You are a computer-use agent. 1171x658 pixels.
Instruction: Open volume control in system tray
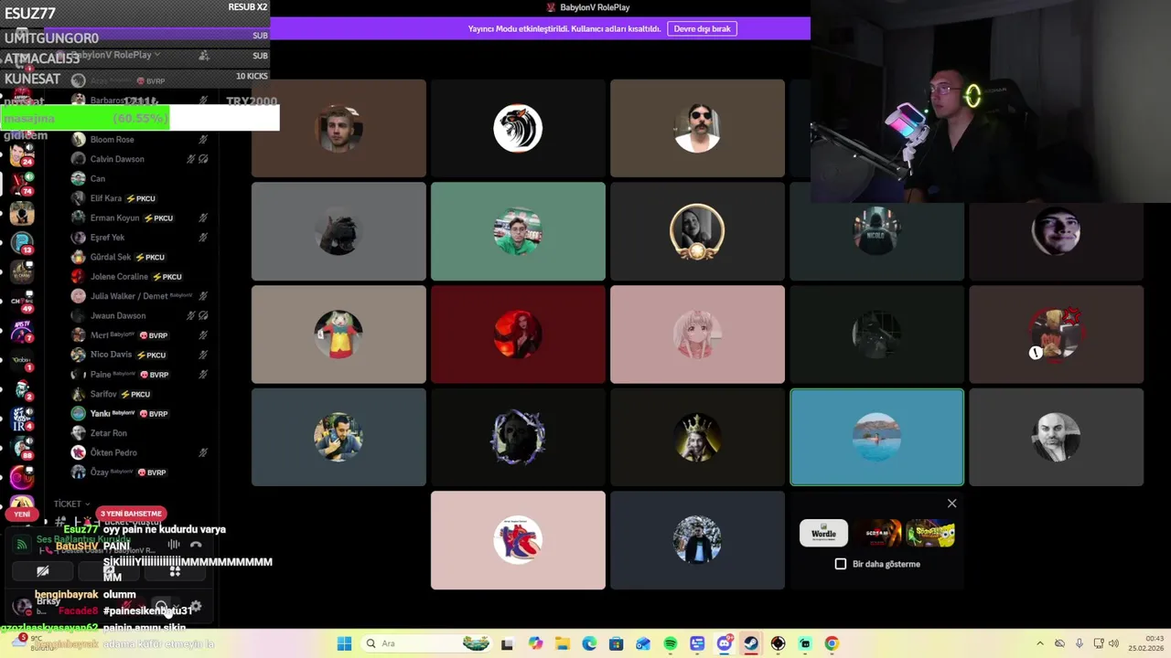pos(1113,643)
